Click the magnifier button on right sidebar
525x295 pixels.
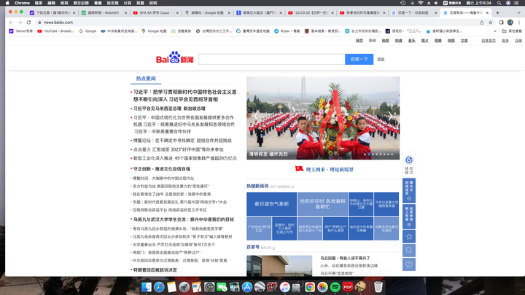tap(409, 250)
